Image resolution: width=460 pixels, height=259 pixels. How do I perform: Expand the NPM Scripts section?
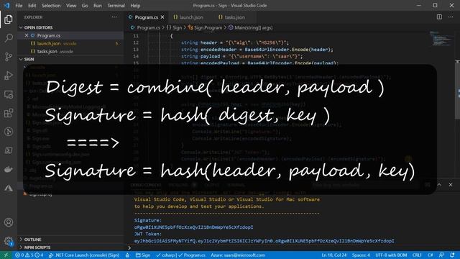click(x=70, y=247)
